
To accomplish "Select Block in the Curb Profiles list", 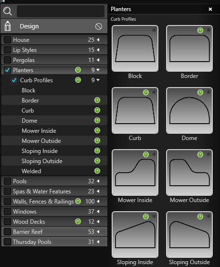I will (54, 90).
